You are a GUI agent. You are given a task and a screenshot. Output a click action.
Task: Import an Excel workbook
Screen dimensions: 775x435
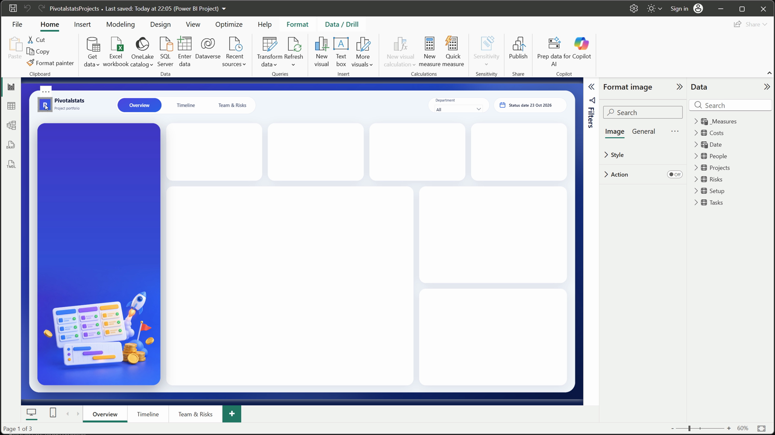[x=116, y=52]
